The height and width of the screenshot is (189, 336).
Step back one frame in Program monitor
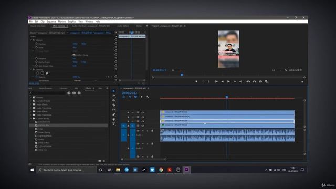click(x=223, y=82)
